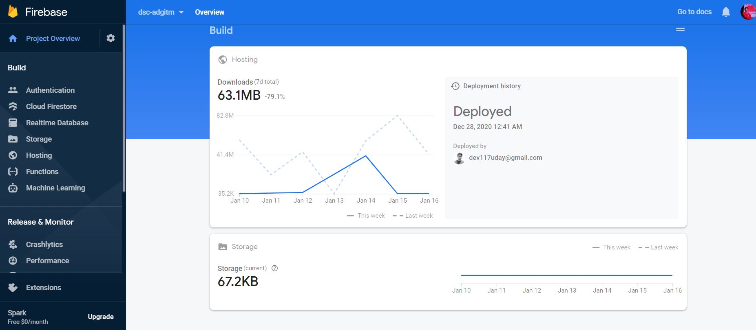Image resolution: width=756 pixels, height=330 pixels.
Task: Click Hosting chart Last week legend
Action: point(413,216)
